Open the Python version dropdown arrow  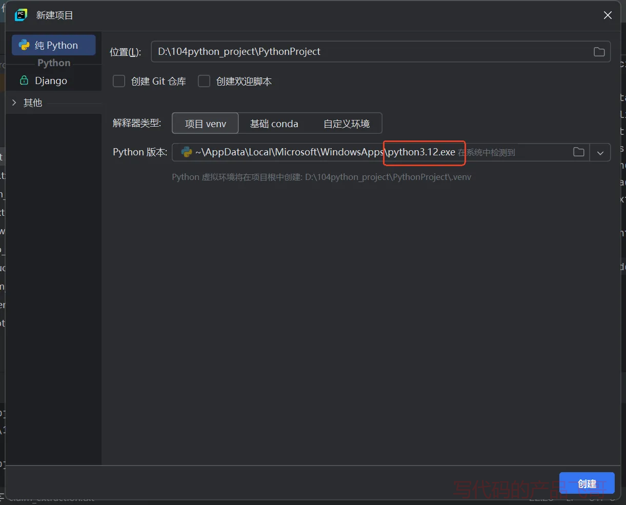[600, 152]
